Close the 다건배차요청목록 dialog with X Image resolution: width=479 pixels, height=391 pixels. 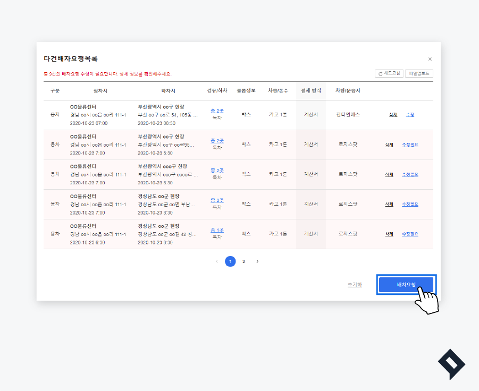pos(430,59)
